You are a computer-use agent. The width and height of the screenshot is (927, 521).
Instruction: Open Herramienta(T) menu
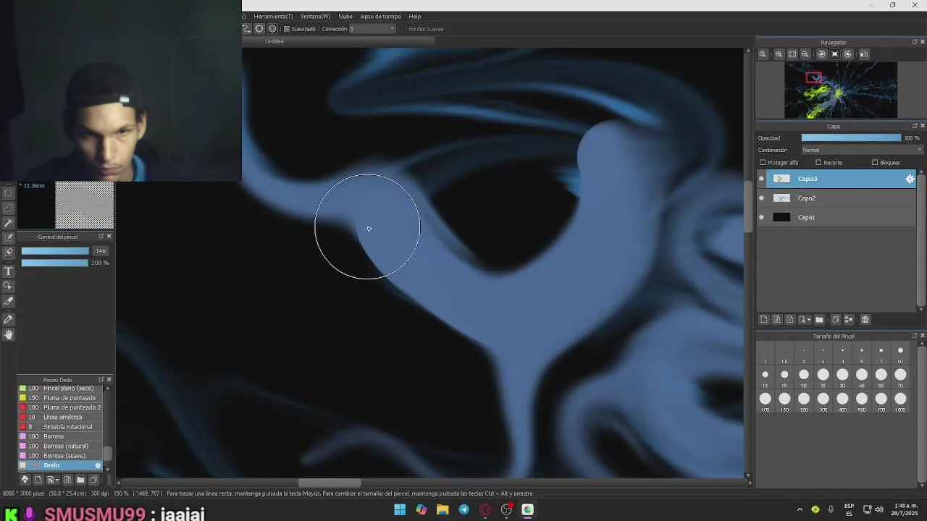[273, 16]
